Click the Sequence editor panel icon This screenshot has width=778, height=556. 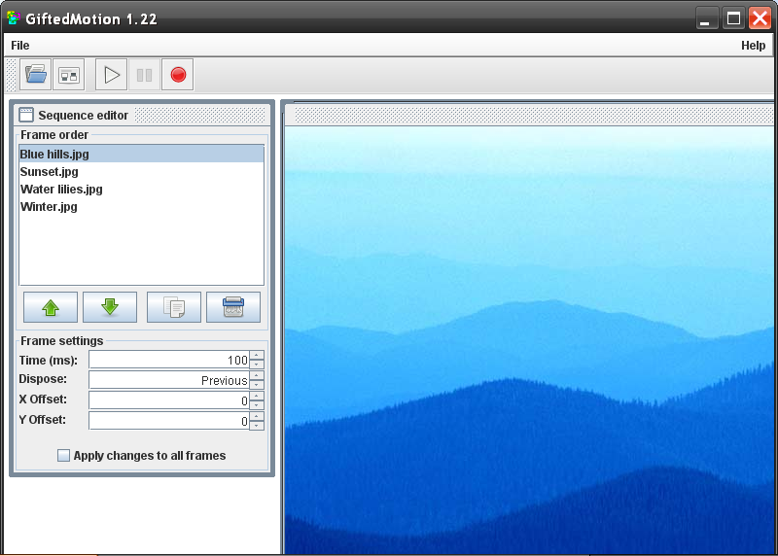[x=26, y=115]
